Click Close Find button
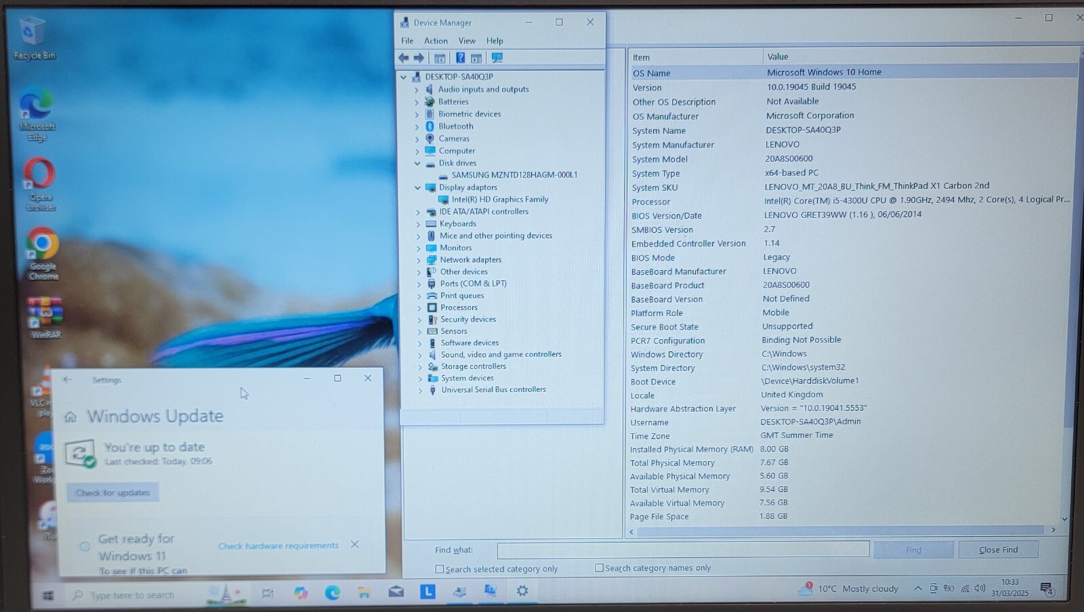This screenshot has height=612, width=1084. (998, 550)
